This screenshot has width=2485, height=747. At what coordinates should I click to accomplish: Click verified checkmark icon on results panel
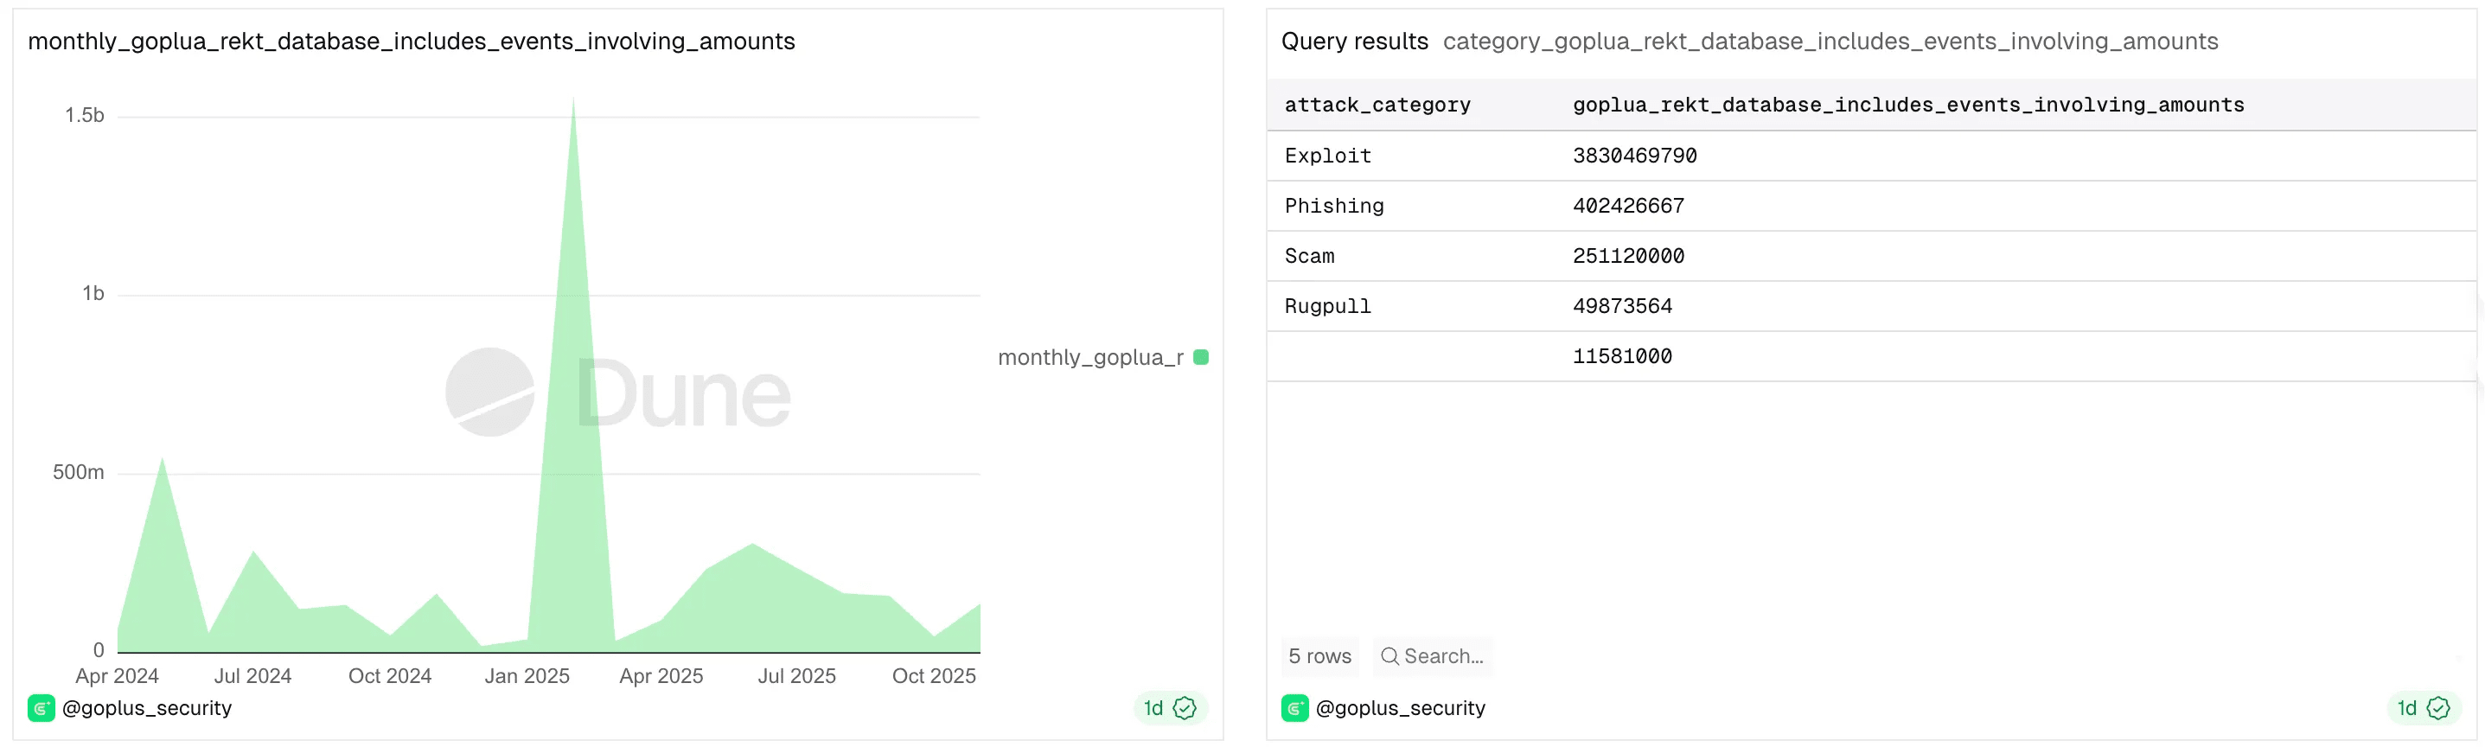(2437, 707)
